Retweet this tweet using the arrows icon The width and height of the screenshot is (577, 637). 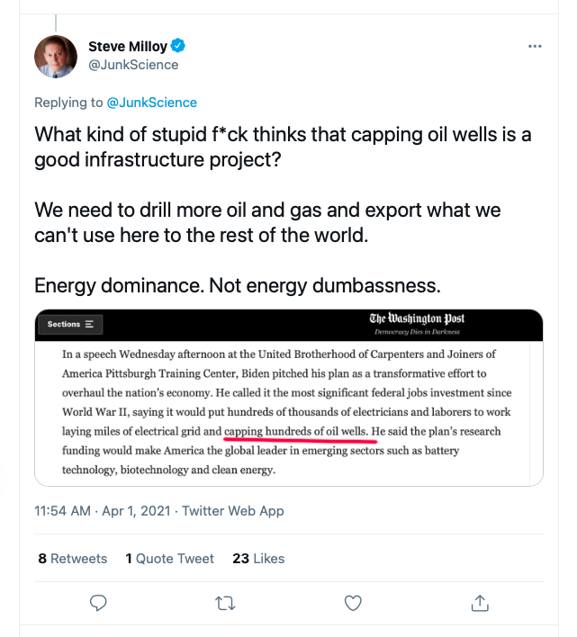[227, 602]
